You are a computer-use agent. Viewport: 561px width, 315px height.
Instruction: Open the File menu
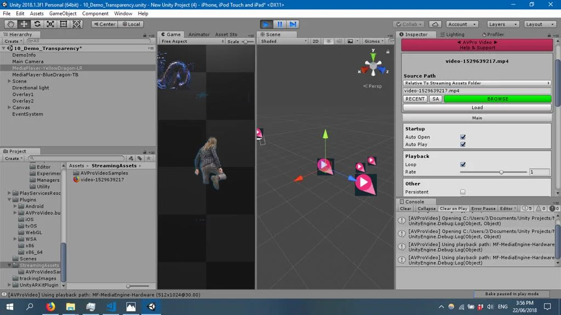pyautogui.click(x=7, y=13)
